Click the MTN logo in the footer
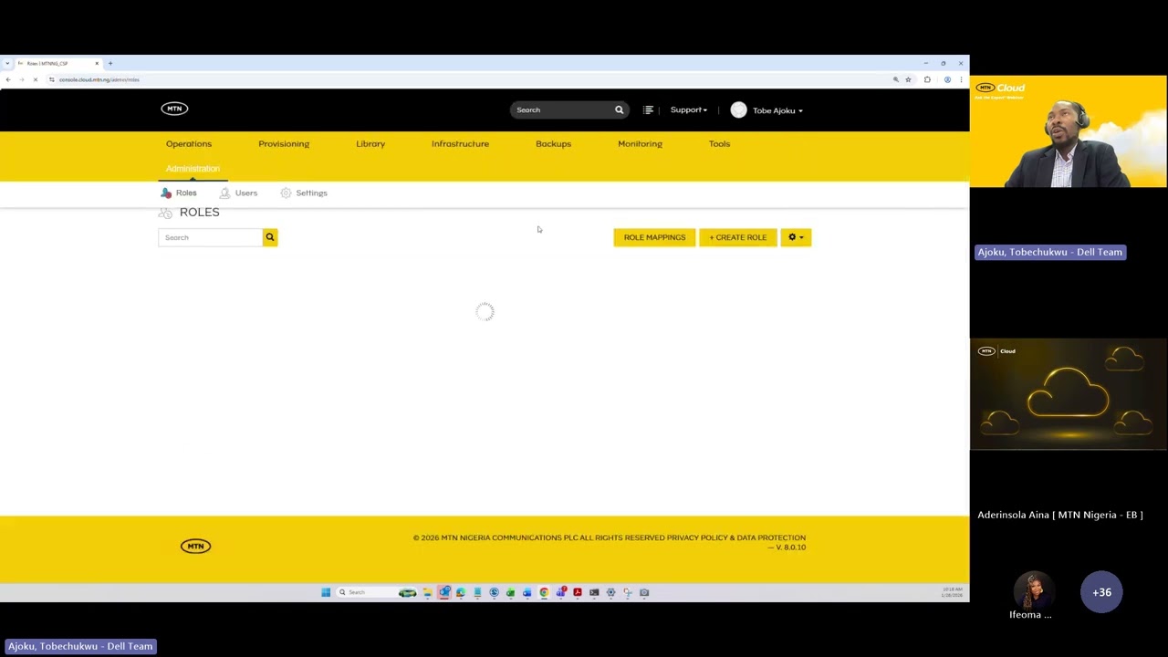 click(195, 546)
